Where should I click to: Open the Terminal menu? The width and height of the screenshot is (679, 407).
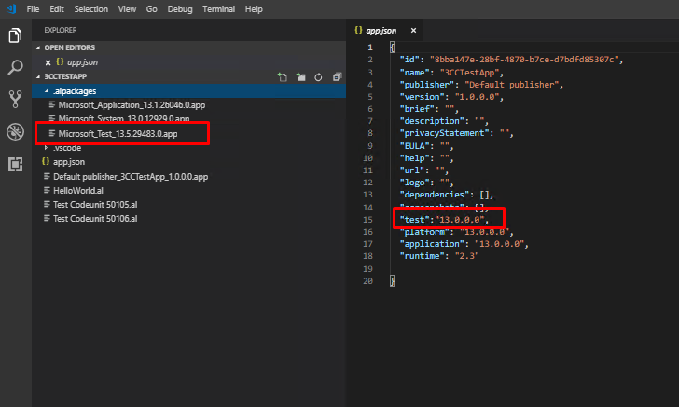point(218,9)
